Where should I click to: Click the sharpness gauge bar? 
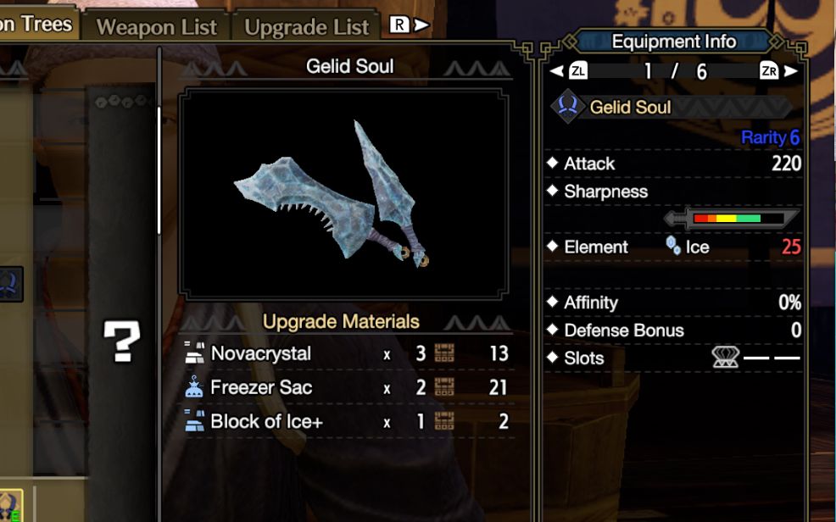732,219
